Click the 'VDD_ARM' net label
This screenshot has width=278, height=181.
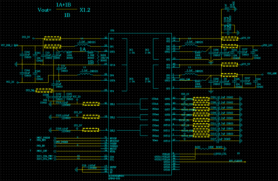pos(272,73)
